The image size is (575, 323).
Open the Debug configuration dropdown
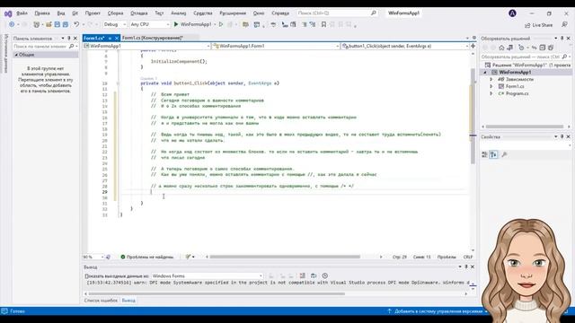click(x=114, y=24)
